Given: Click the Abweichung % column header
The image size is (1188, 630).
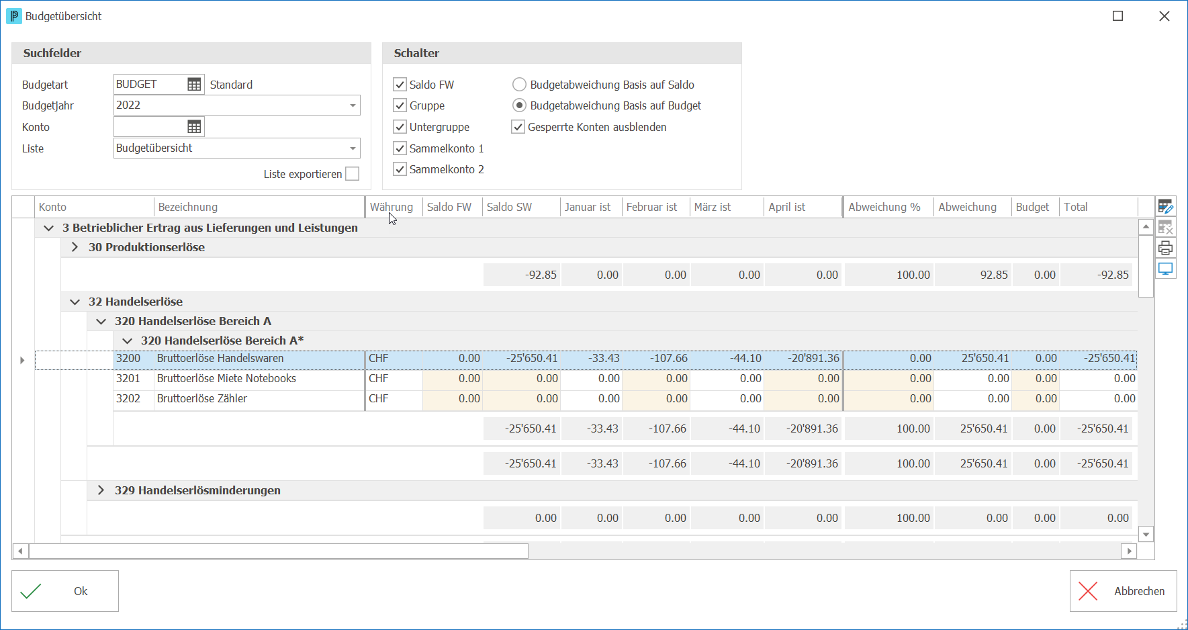Looking at the screenshot, I should tap(888, 207).
